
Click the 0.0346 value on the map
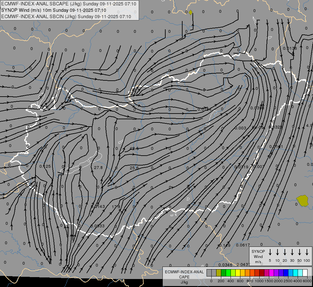[225, 265]
